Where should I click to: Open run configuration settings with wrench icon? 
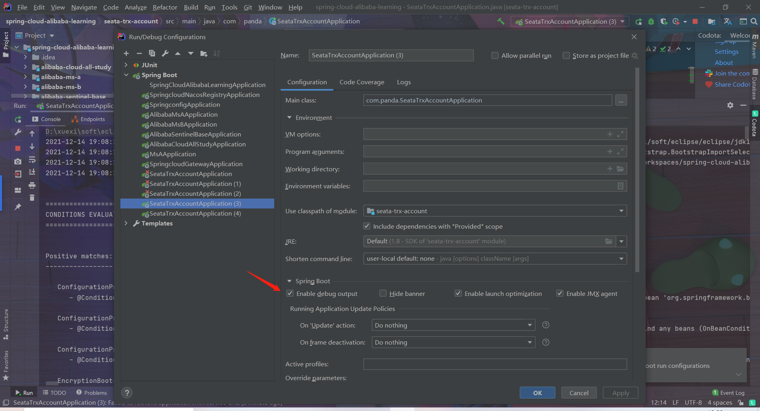coord(166,53)
